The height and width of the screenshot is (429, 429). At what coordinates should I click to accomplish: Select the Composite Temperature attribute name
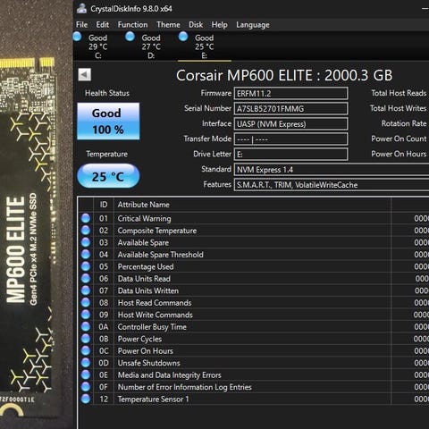tap(157, 231)
